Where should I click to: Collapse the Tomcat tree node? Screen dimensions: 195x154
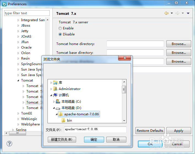(x=18, y=80)
